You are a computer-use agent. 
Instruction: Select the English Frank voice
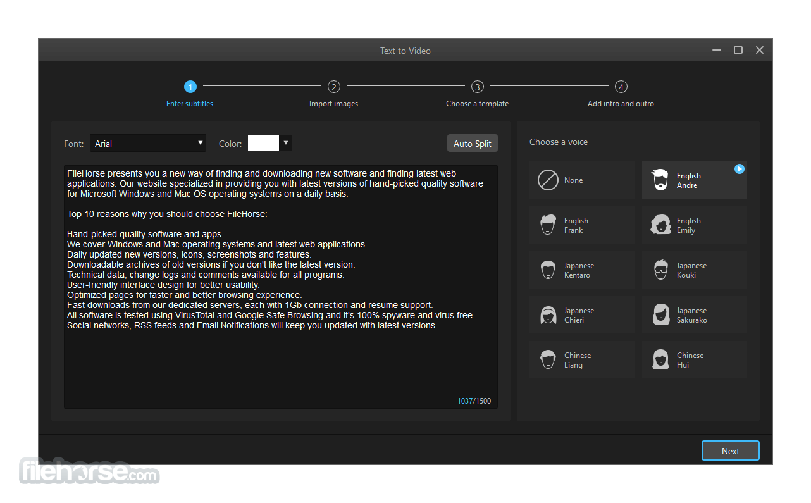click(582, 225)
